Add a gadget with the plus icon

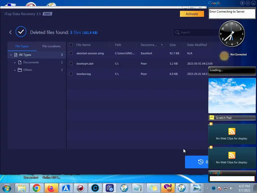pyautogui.click(x=242, y=3)
